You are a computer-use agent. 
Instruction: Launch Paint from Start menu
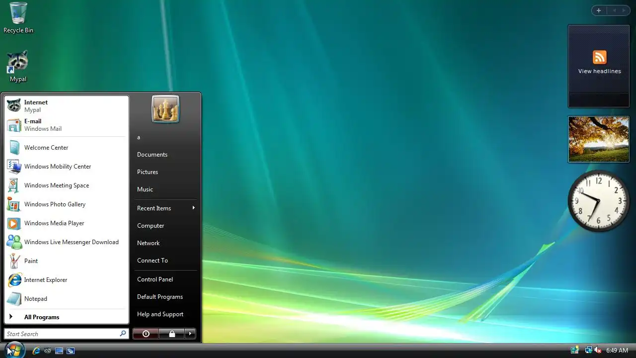[x=67, y=261]
